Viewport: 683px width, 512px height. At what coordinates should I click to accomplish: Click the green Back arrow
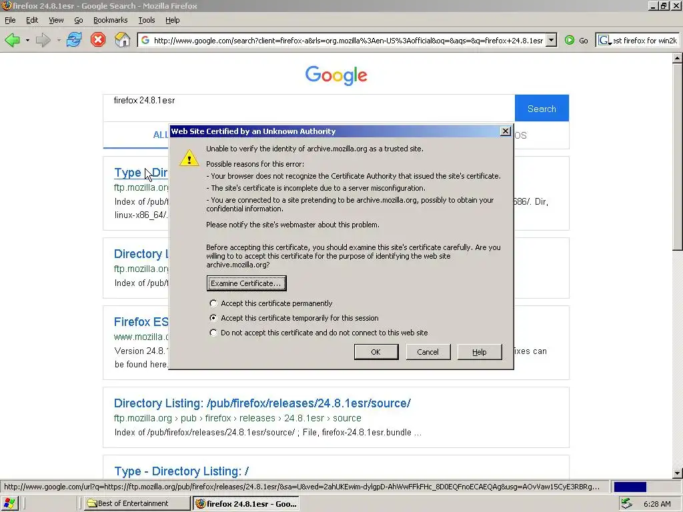pyautogui.click(x=12, y=40)
